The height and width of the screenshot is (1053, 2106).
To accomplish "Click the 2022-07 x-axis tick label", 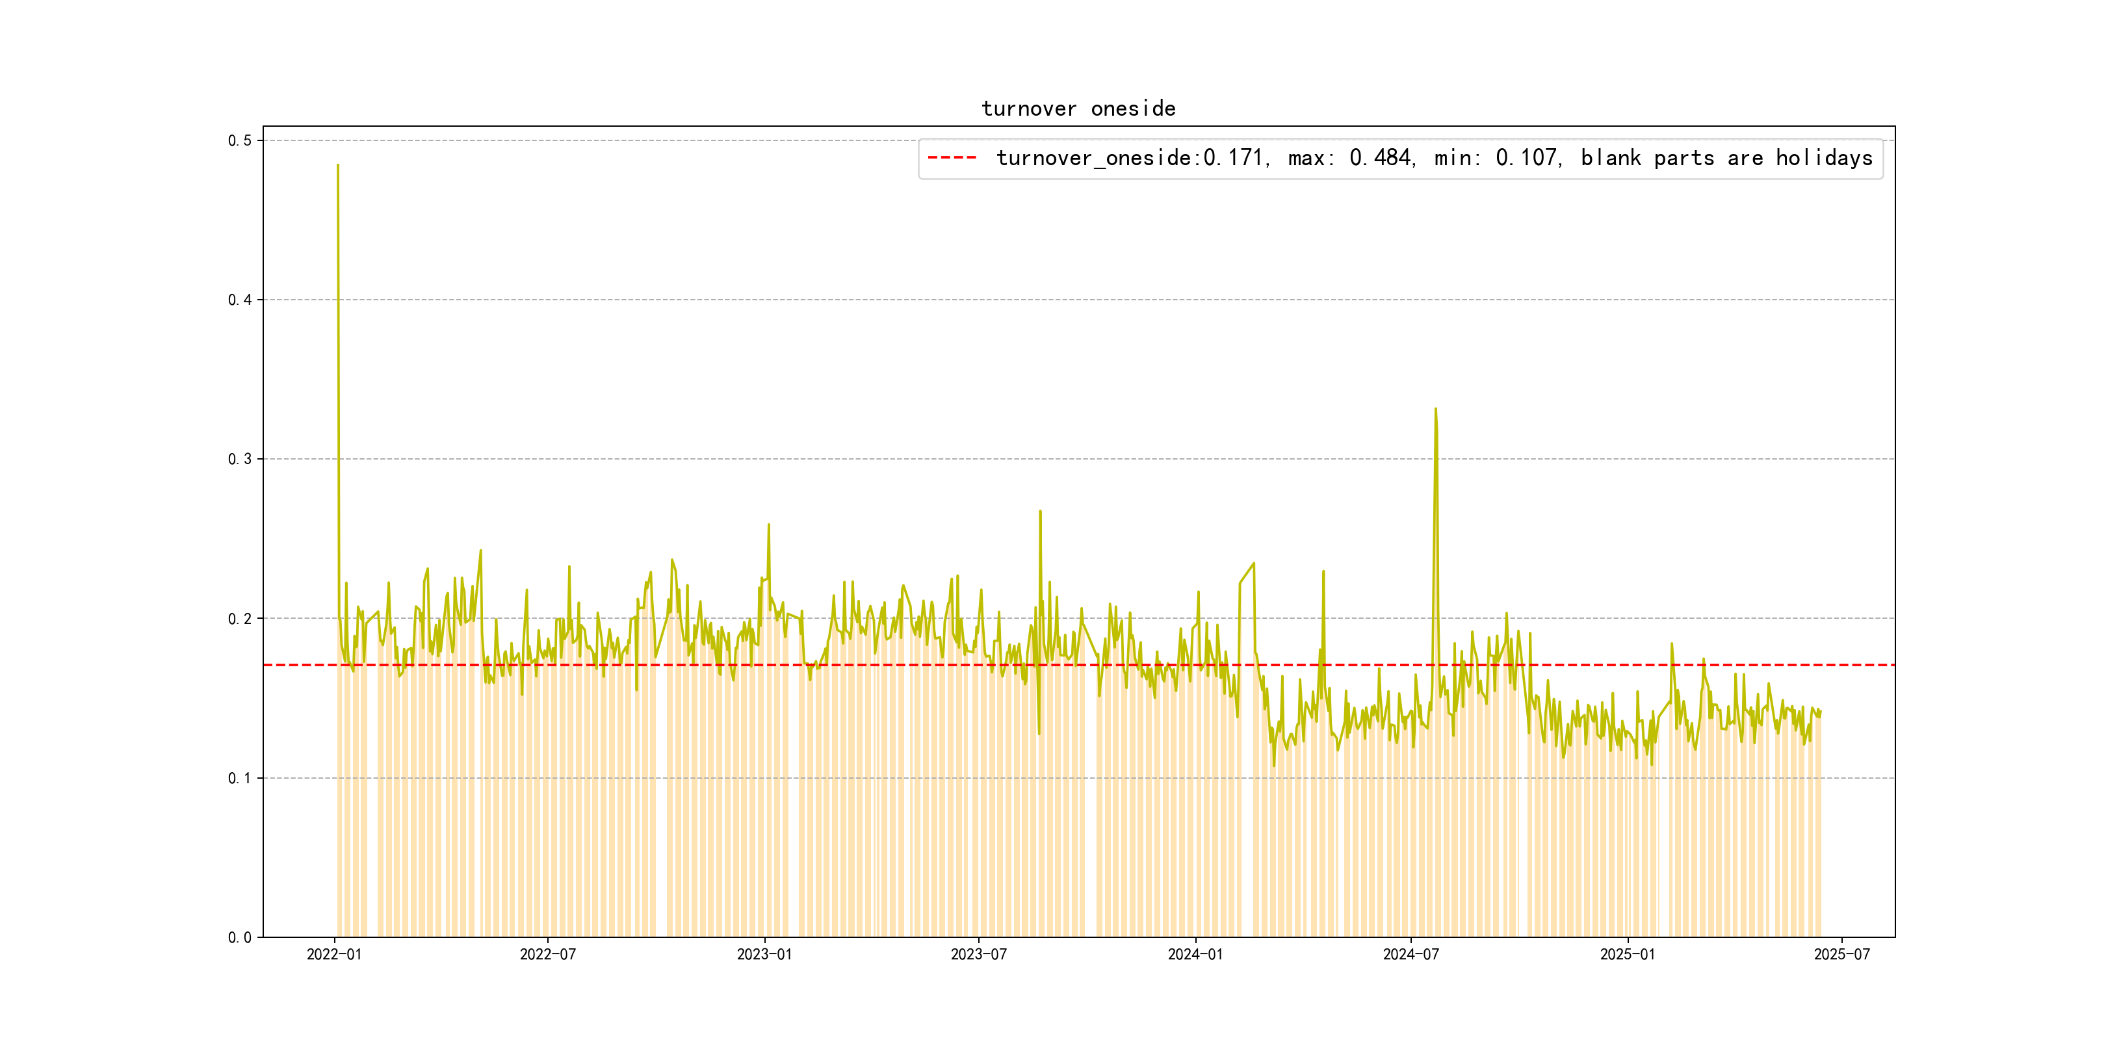I will click(548, 954).
